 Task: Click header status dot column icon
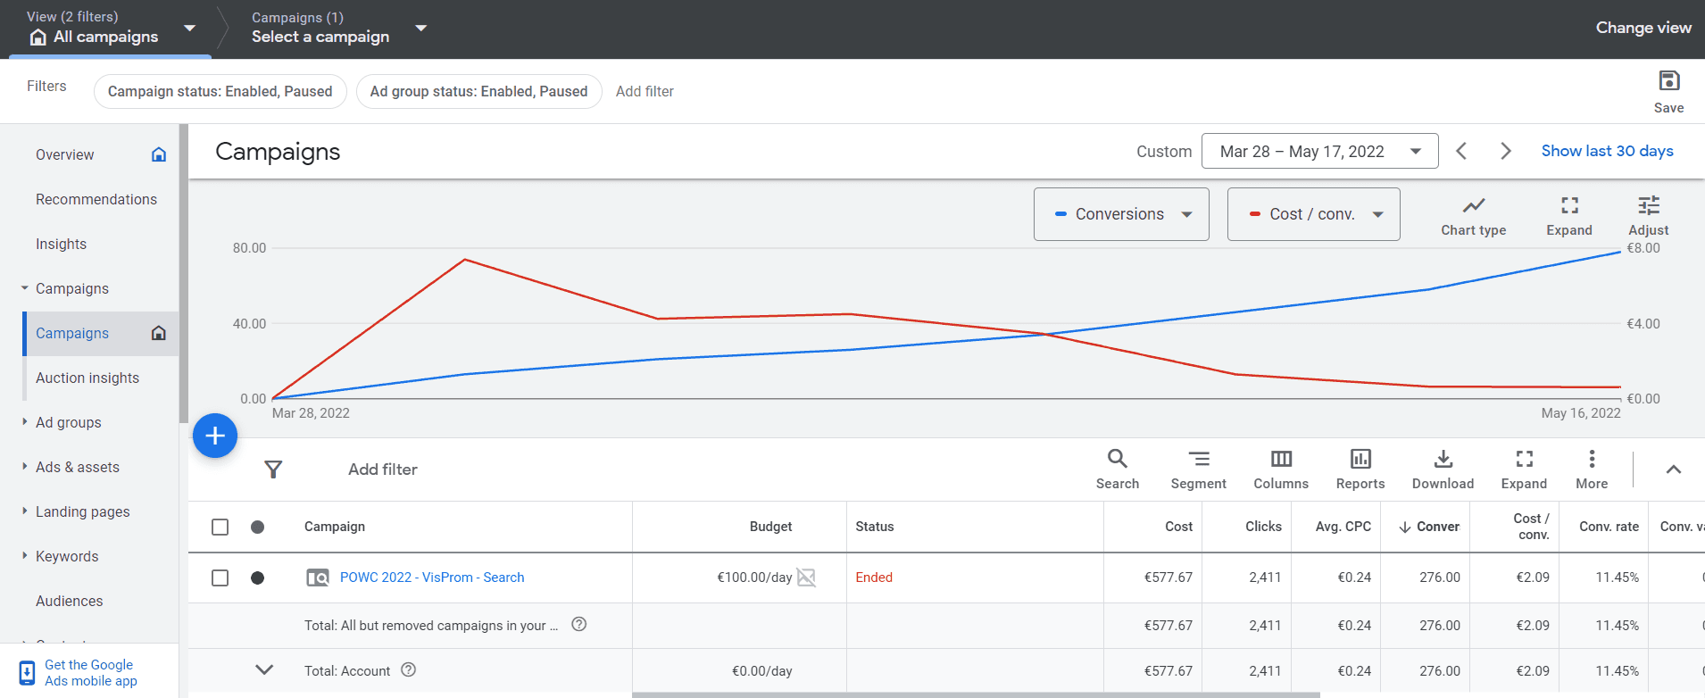(257, 527)
